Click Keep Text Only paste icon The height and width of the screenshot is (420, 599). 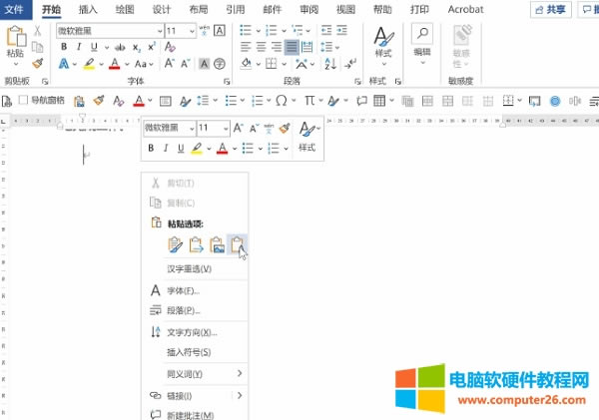[237, 244]
